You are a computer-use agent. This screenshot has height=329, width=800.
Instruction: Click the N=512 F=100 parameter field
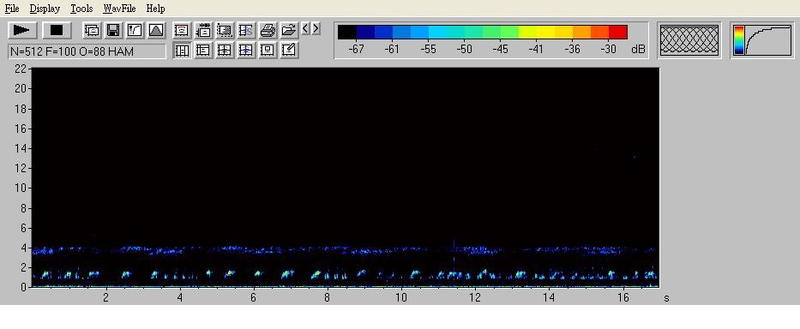tap(87, 51)
